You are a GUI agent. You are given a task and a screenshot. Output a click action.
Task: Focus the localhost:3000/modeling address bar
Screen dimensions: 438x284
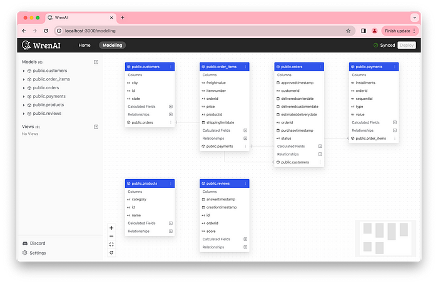[x=205, y=31]
